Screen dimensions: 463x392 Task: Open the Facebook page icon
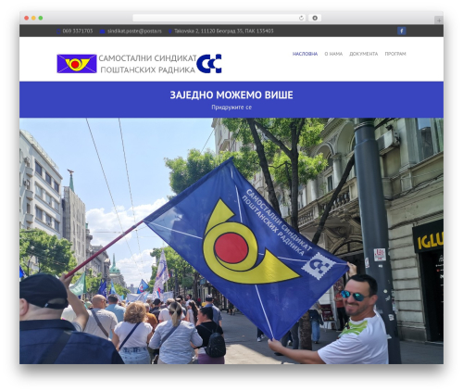tap(401, 31)
